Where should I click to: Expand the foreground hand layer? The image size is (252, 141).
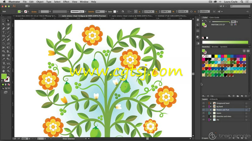pyautogui.click(x=211, y=103)
